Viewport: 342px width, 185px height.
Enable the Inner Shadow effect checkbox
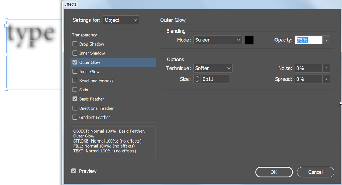coord(75,53)
